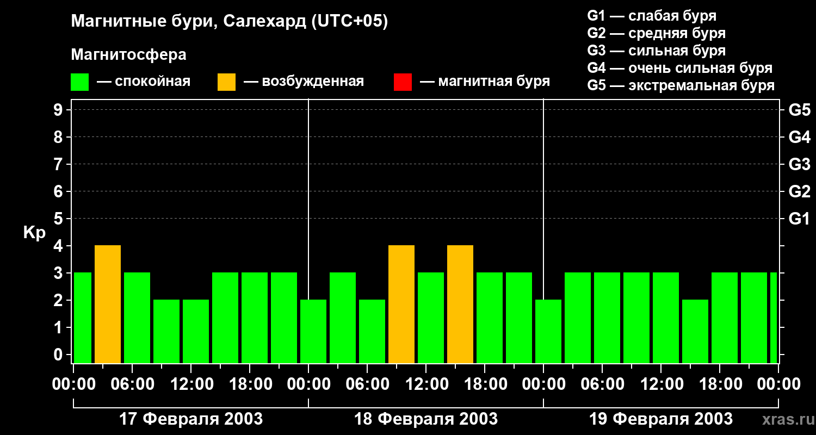816x435 pixels.
Task: Click the 'G1 — слабая буря' legend line
Action: 652,16
